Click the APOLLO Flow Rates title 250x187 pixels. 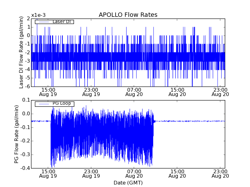tap(128, 15)
